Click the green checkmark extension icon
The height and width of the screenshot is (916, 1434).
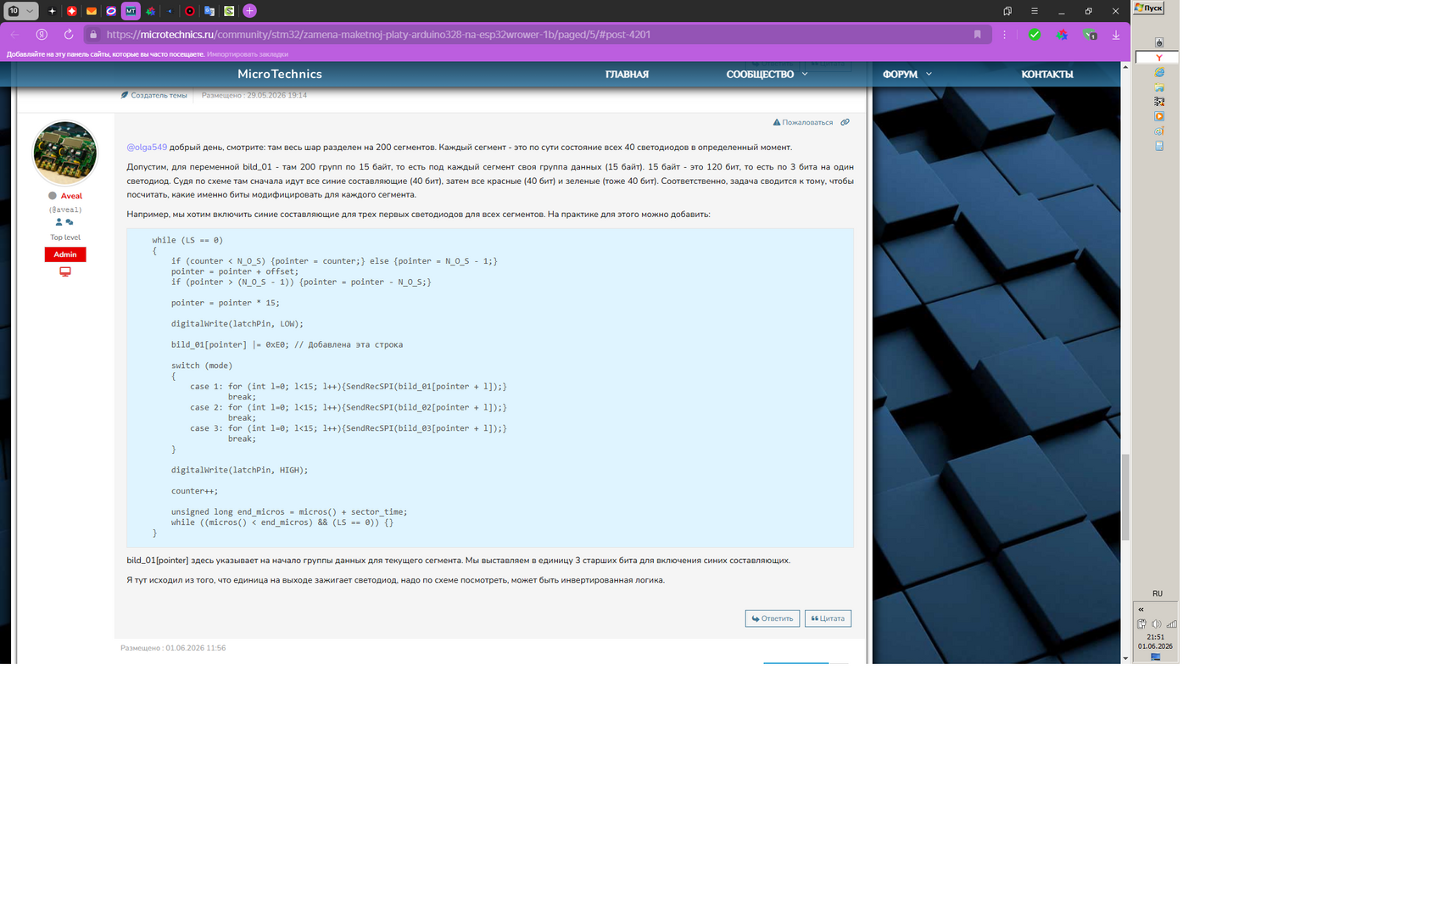tap(1035, 35)
